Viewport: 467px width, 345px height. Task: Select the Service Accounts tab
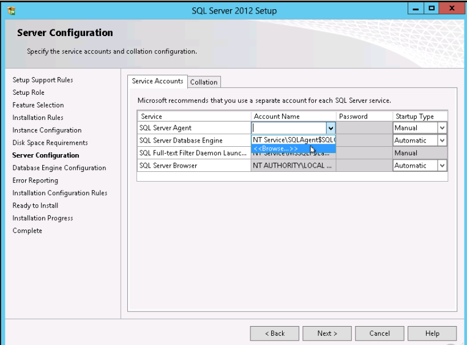click(157, 81)
